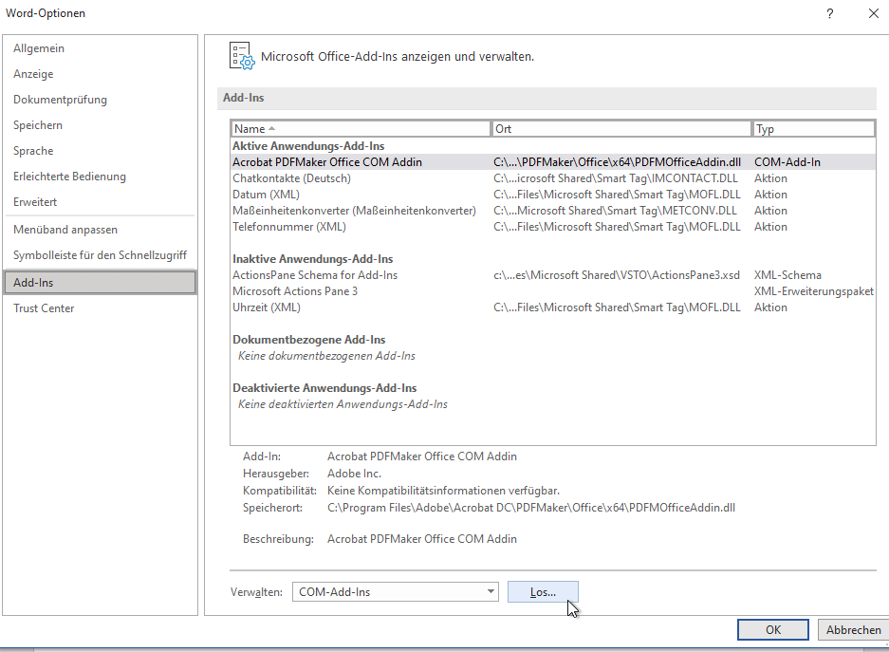
Task: Confirm with the OK button
Action: point(772,629)
